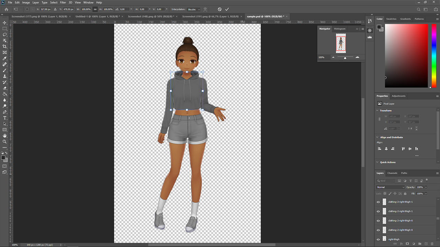Expand the Quick Actions section
This screenshot has width=440, height=247.
377,162
